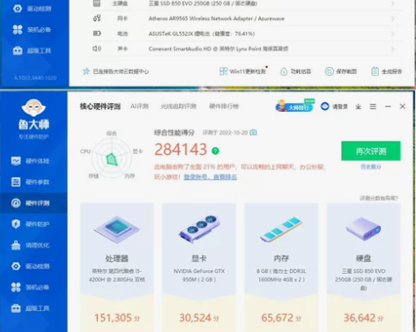Click the 综合性能得分 heading

175,133
